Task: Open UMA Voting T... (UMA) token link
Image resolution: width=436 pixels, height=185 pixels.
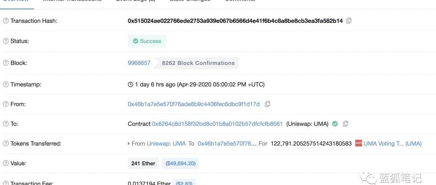Action: point(392,143)
